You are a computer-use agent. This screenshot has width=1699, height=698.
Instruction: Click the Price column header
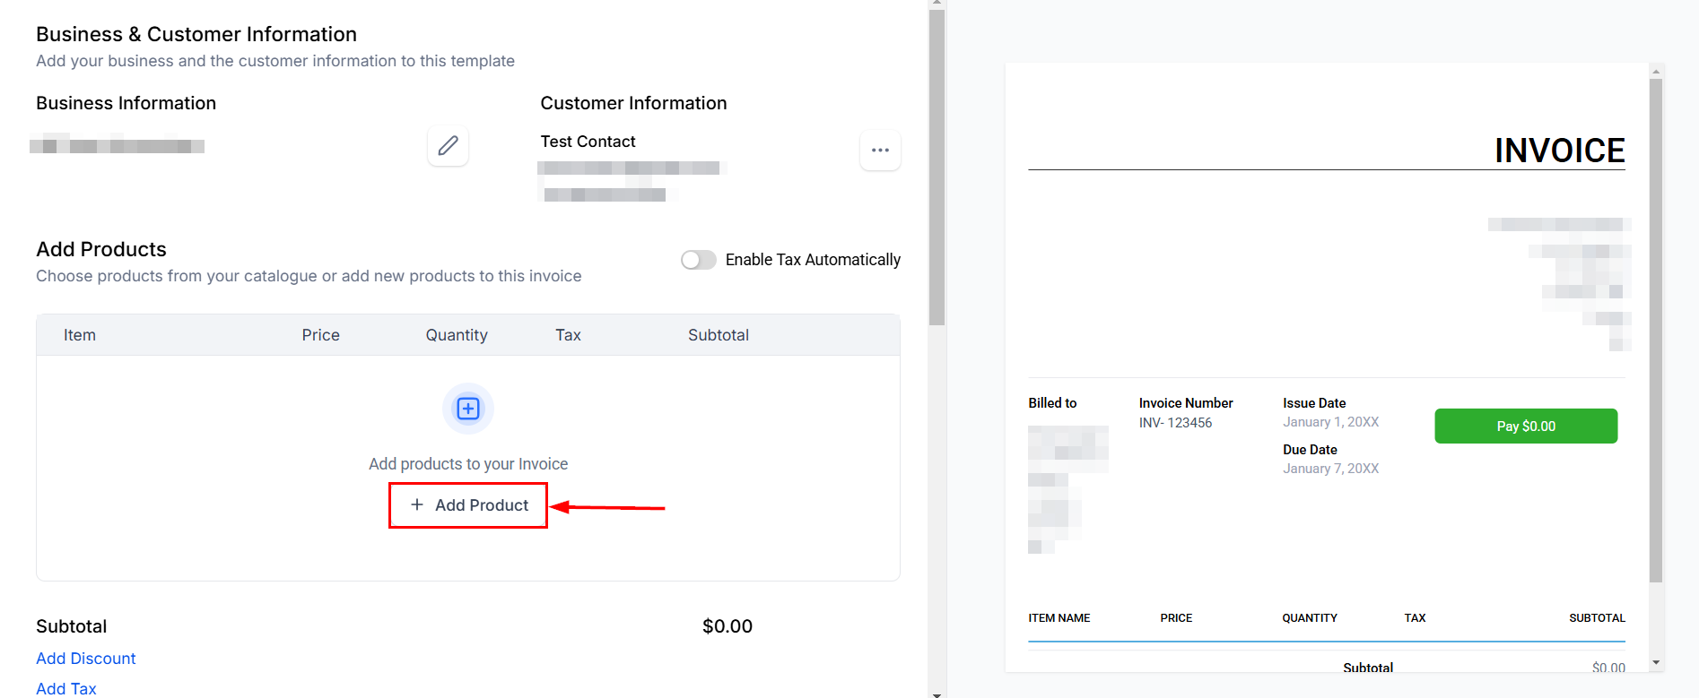320,335
